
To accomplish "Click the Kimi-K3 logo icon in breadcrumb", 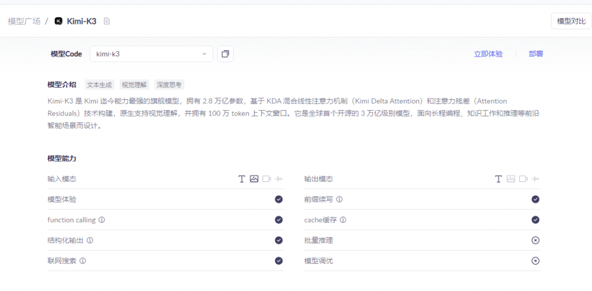I will click(58, 21).
